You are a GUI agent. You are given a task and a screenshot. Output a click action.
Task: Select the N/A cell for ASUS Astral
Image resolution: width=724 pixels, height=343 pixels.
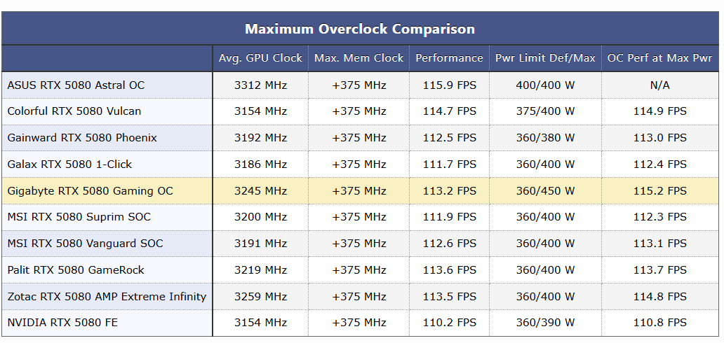pyautogui.click(x=660, y=85)
